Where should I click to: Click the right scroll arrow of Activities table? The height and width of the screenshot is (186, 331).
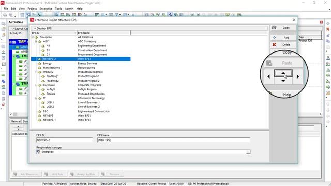[x=321, y=114]
